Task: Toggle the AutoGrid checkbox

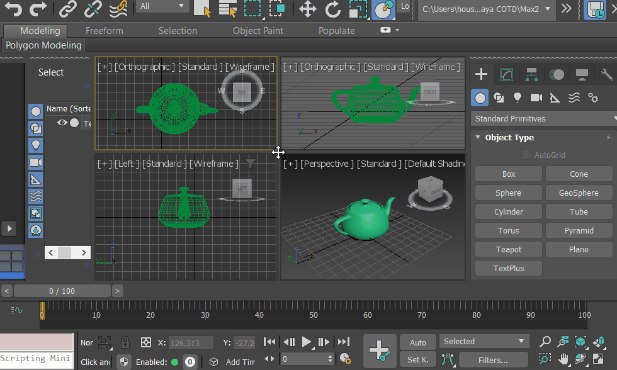Action: coord(526,155)
